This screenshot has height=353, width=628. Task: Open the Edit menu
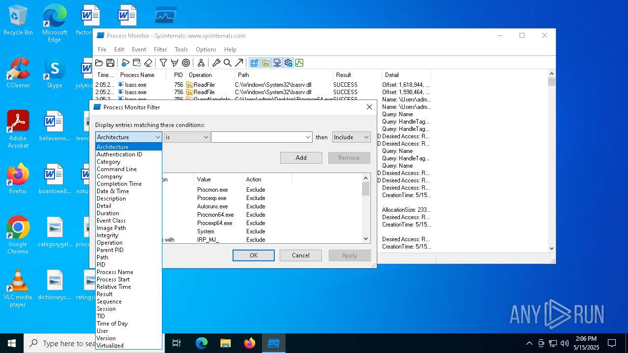[x=119, y=50]
